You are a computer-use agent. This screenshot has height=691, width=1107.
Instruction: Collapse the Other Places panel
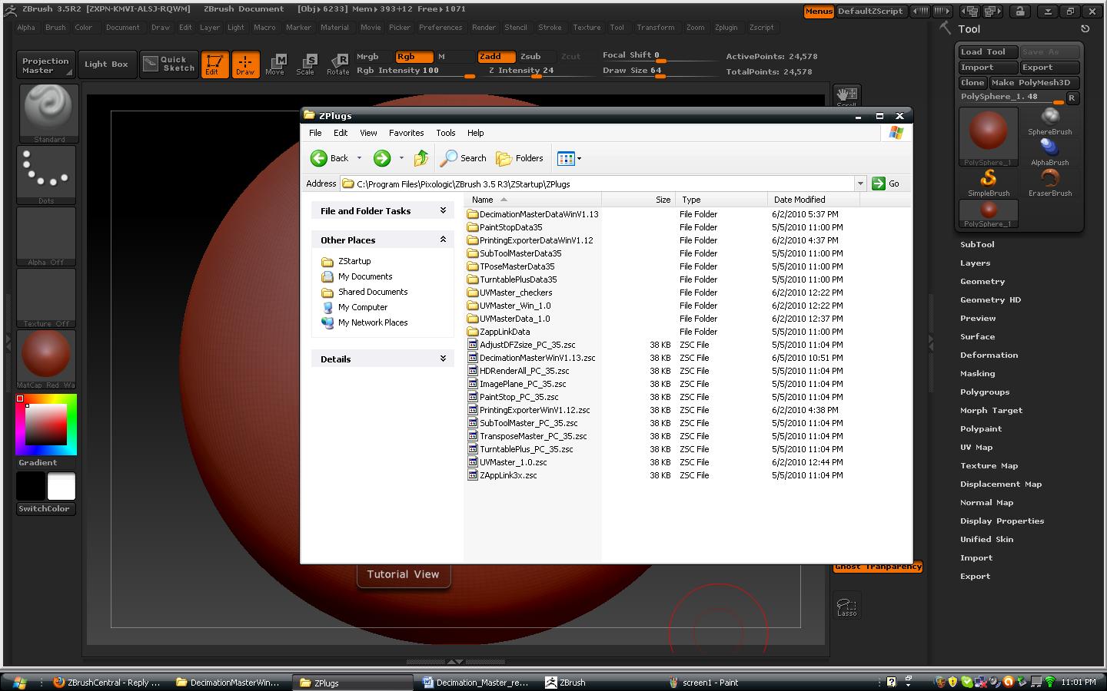[443, 240]
